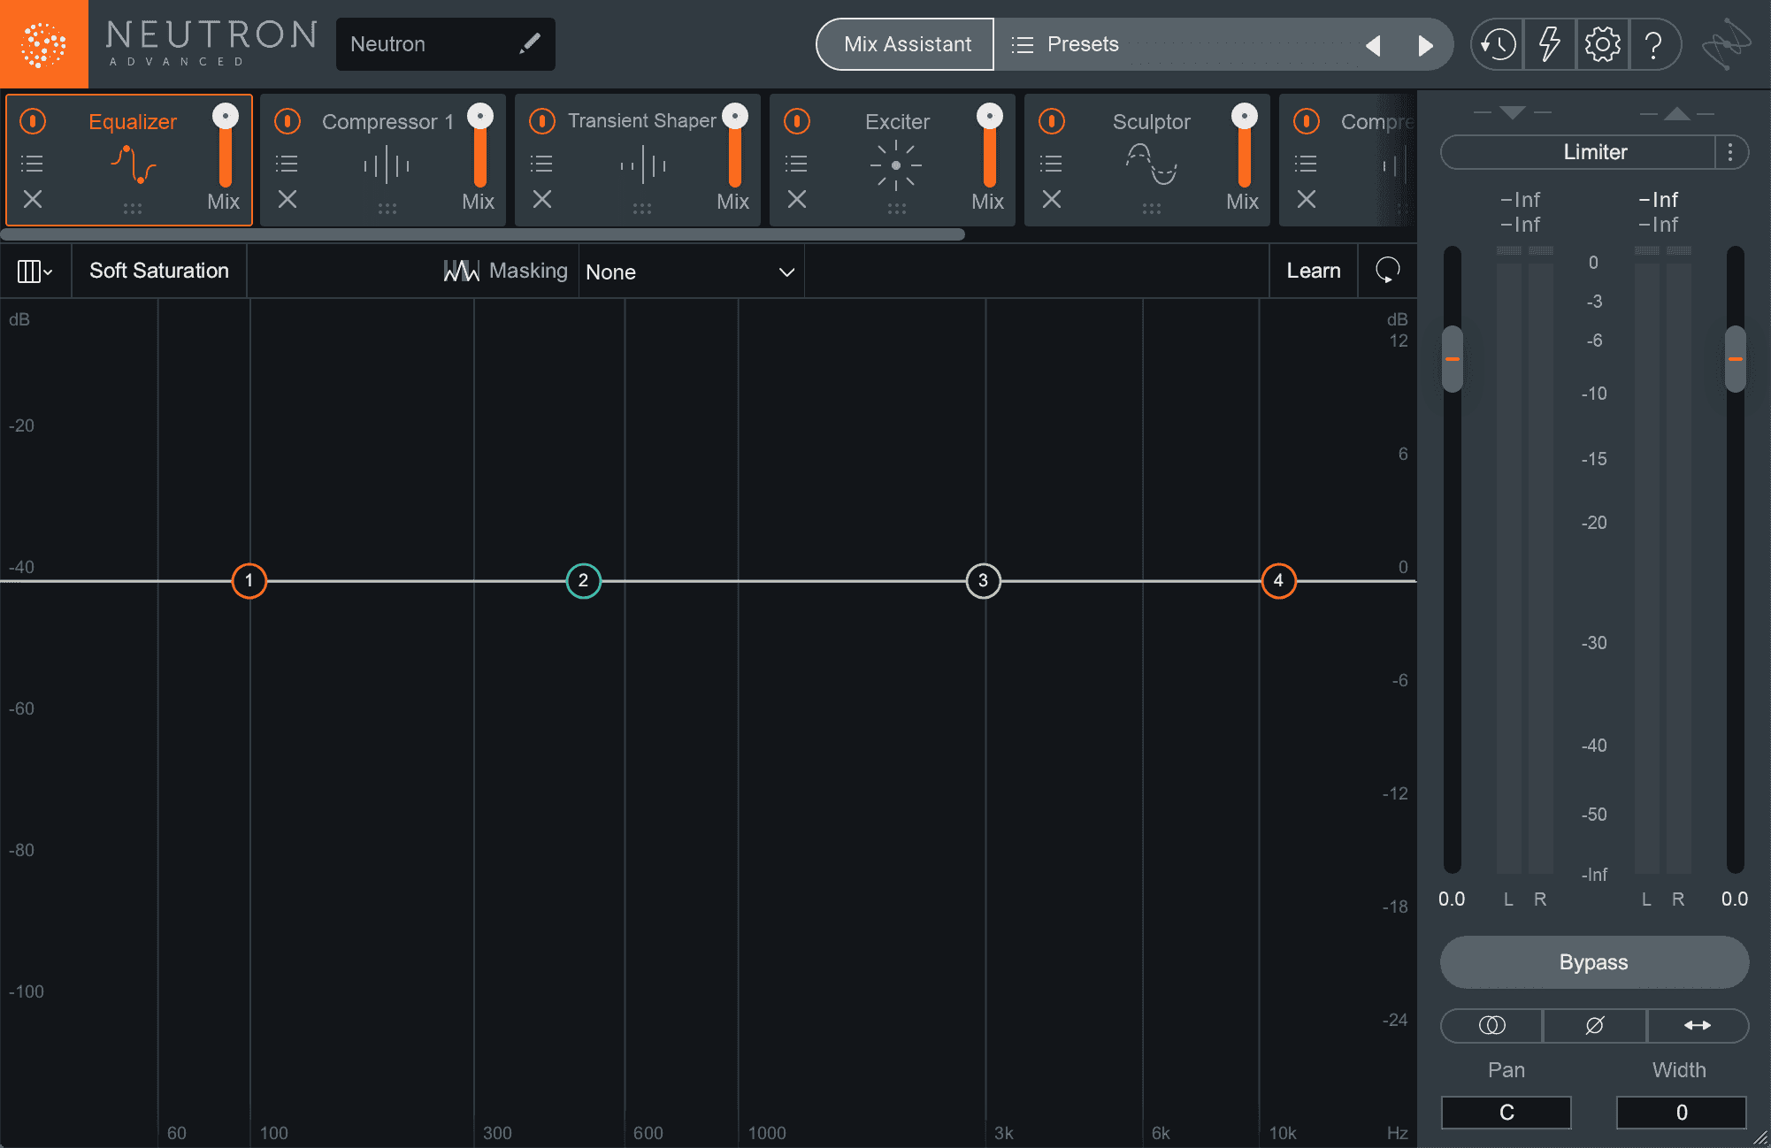Screen dimensions: 1771x1148
Task: Remove the Equalizer module with X
Action: [x=33, y=199]
